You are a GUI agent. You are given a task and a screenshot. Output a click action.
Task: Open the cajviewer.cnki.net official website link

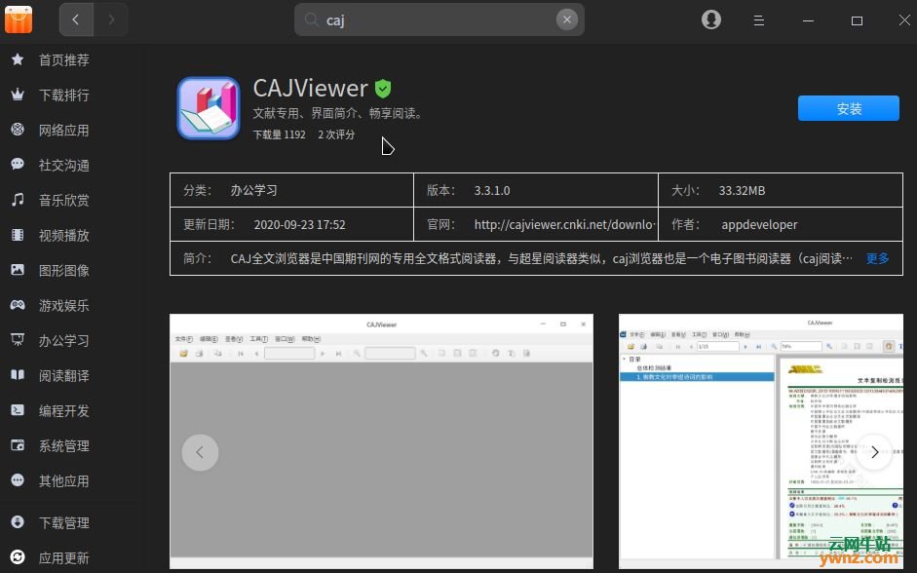(x=564, y=224)
